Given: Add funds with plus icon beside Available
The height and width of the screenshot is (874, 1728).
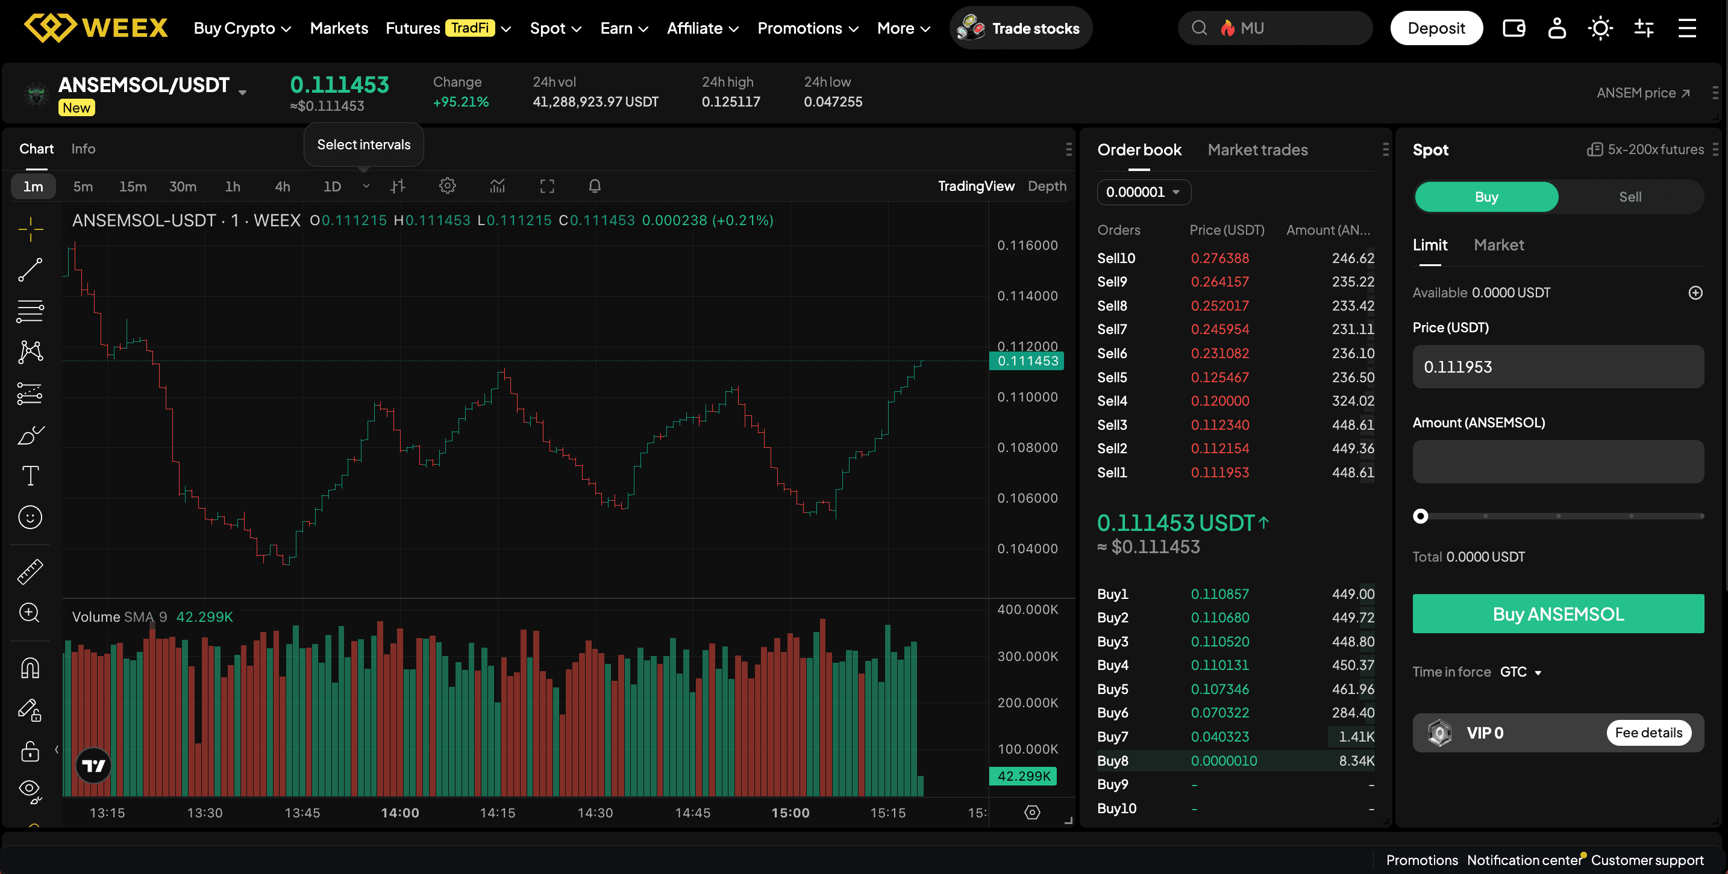Looking at the screenshot, I should pyautogui.click(x=1696, y=293).
